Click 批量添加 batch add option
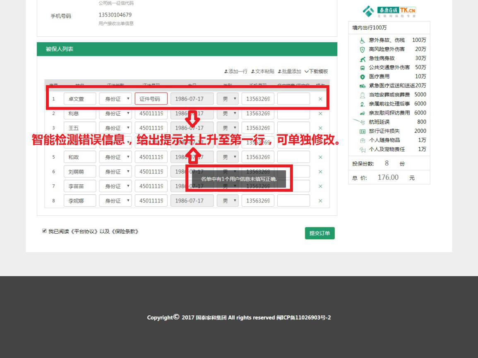The image size is (478, 358). tap(289, 72)
